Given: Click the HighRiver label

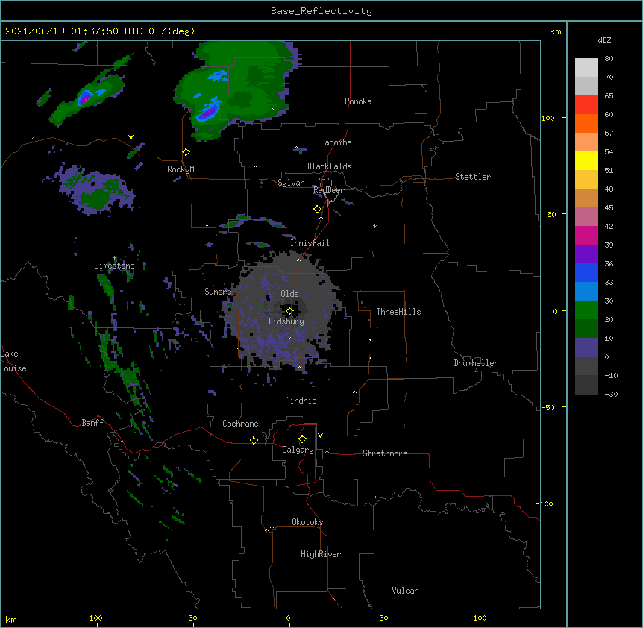Looking at the screenshot, I should pos(321,554).
